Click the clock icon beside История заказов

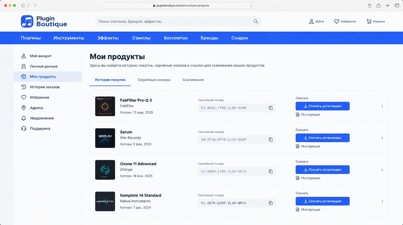24,87
